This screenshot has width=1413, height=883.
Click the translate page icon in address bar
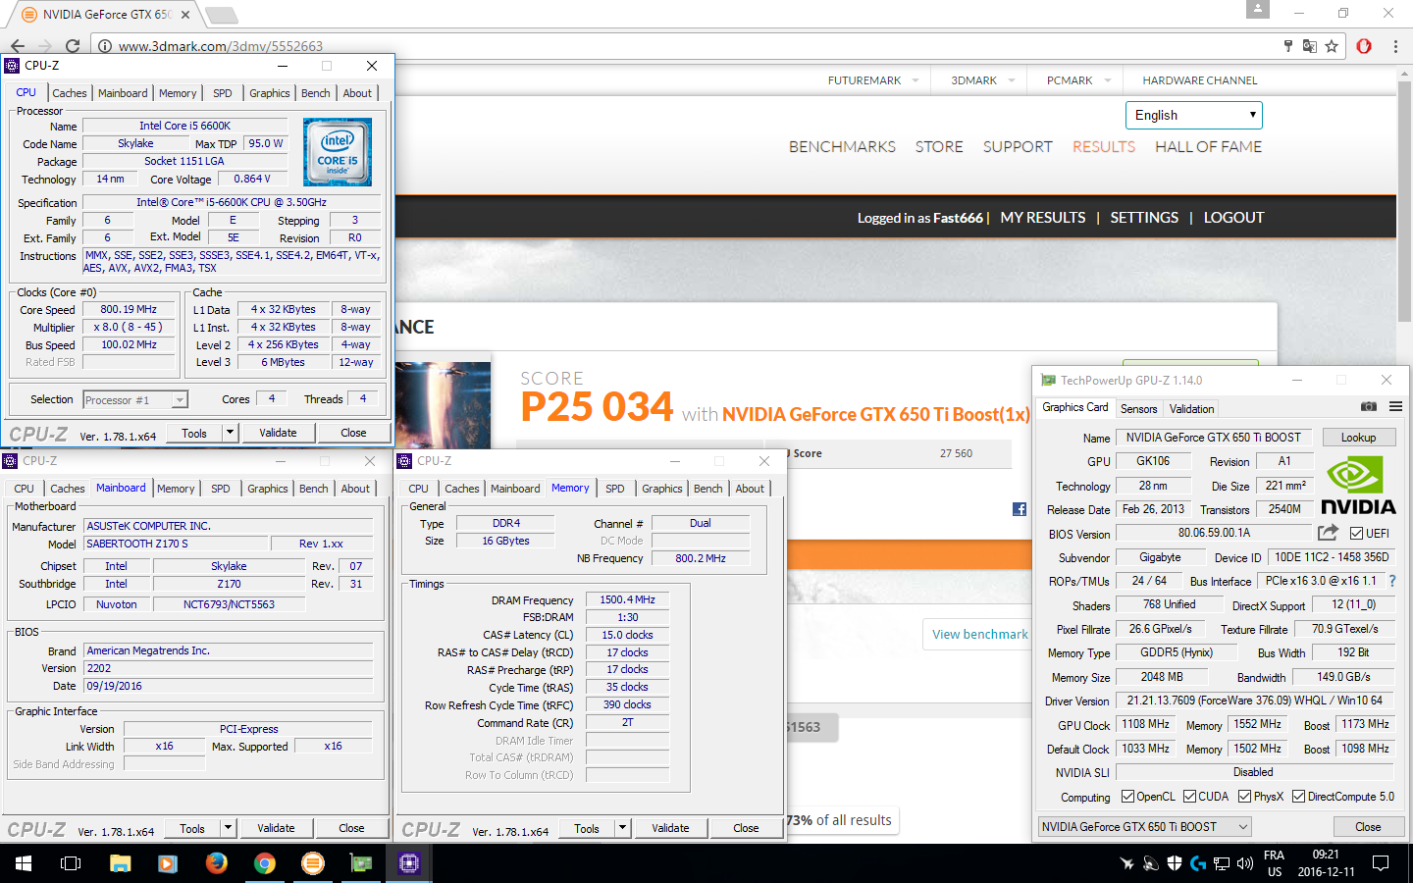1309,46
